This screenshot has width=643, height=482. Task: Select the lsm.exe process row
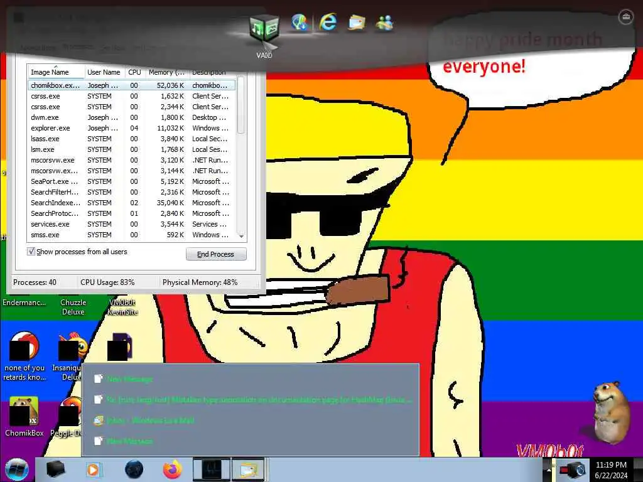[x=132, y=149]
